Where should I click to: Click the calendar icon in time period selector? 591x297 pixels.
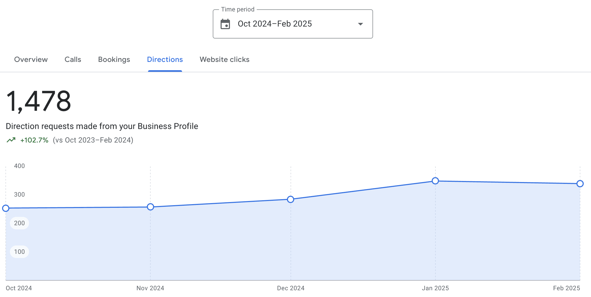pyautogui.click(x=225, y=24)
